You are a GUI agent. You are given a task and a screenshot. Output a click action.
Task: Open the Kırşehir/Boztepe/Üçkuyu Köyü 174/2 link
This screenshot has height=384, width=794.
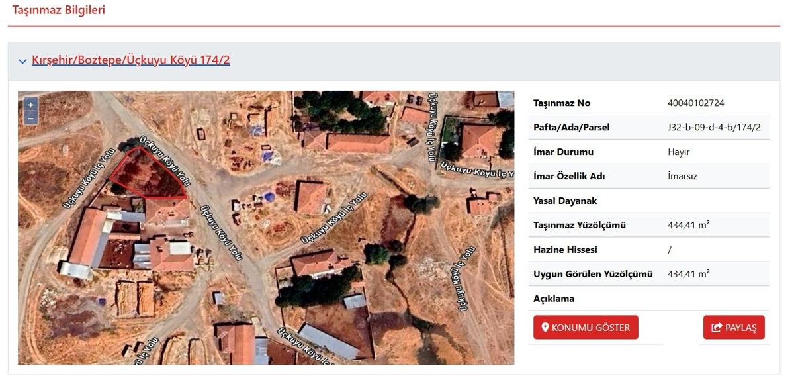point(130,60)
